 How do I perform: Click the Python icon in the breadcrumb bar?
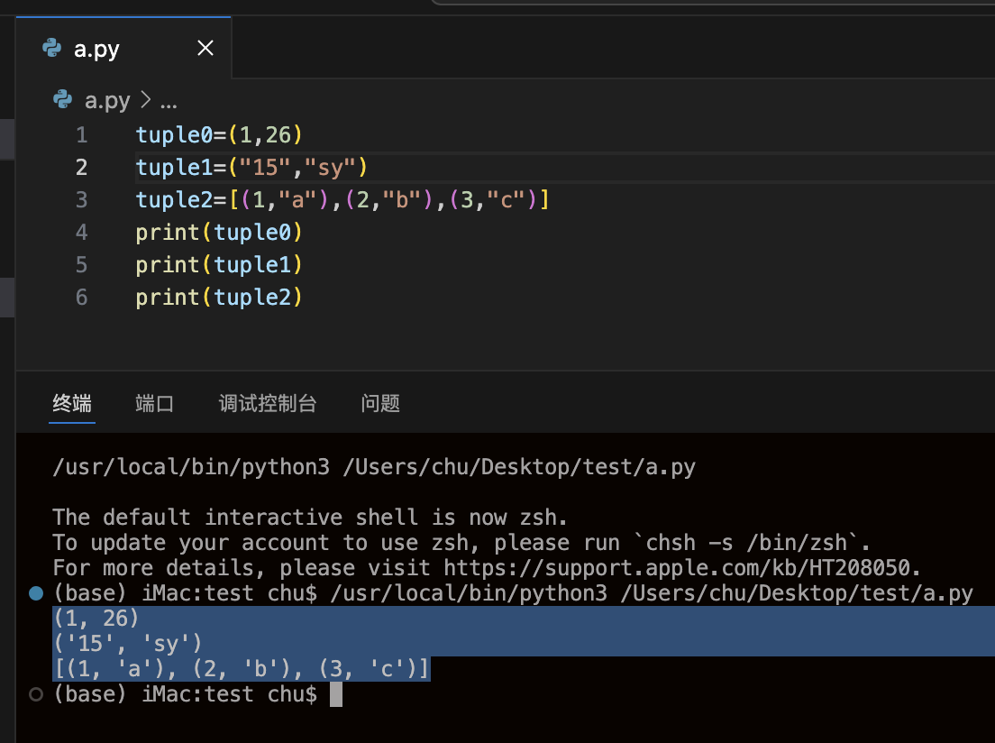point(62,100)
